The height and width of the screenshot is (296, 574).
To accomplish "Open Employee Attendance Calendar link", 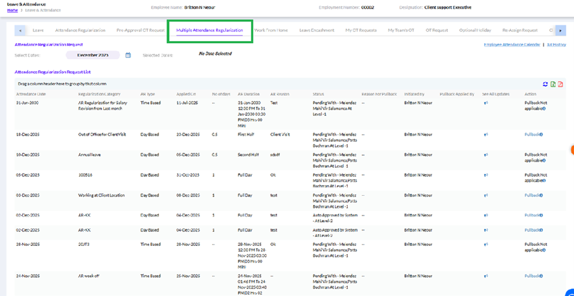I will 512,45.
